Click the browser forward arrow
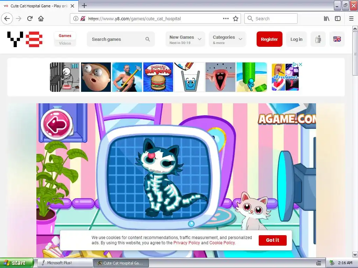This screenshot has width=358, height=268. 19,19
